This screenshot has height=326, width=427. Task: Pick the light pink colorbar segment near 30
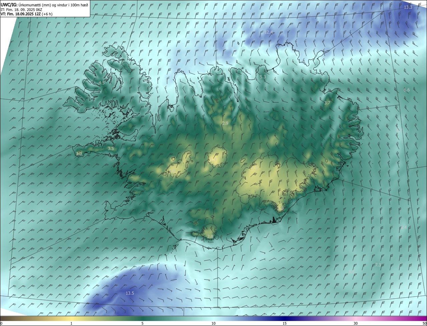click(x=356, y=319)
